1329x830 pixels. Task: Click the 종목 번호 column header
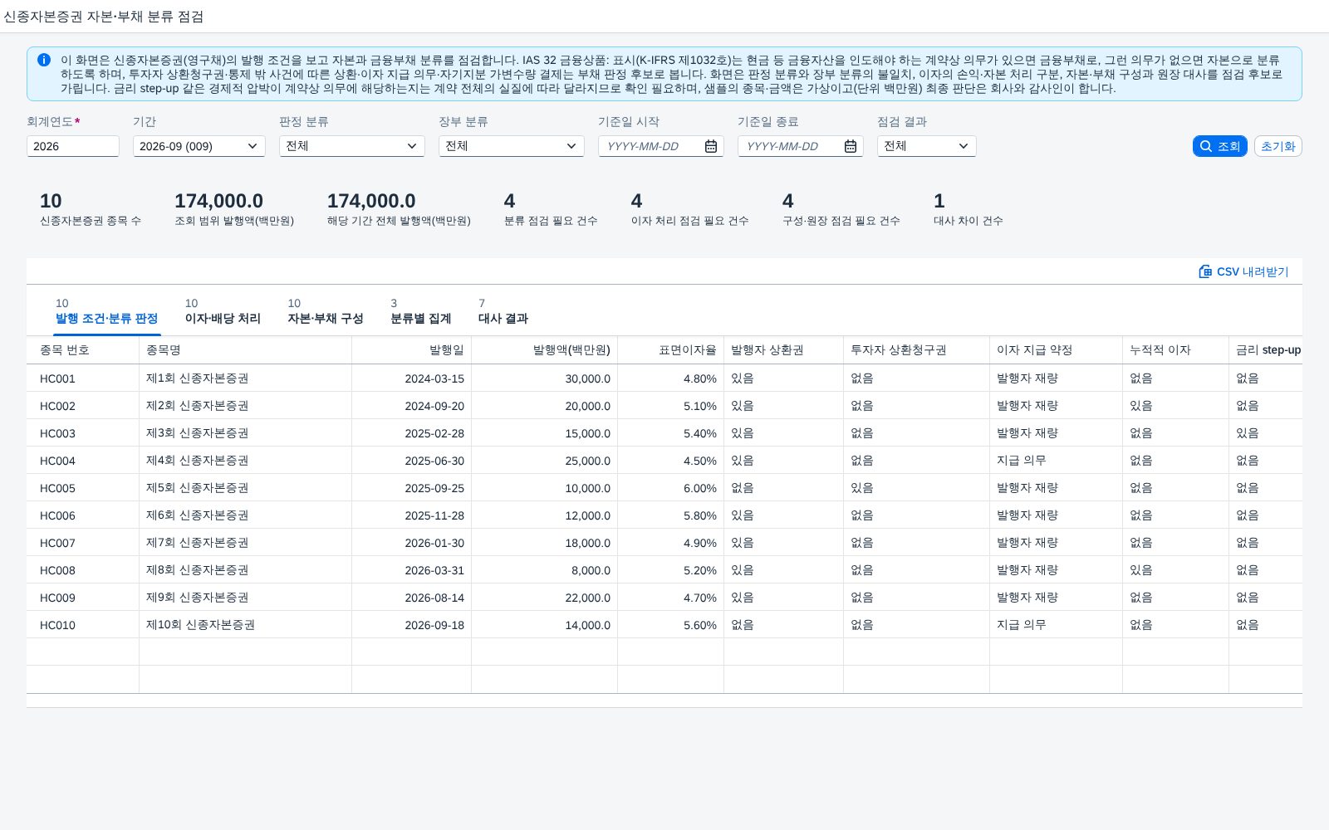[x=83, y=350]
